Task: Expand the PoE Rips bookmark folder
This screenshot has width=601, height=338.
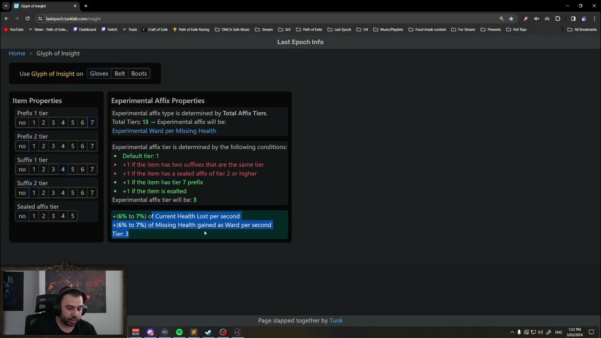Action: pyautogui.click(x=516, y=30)
